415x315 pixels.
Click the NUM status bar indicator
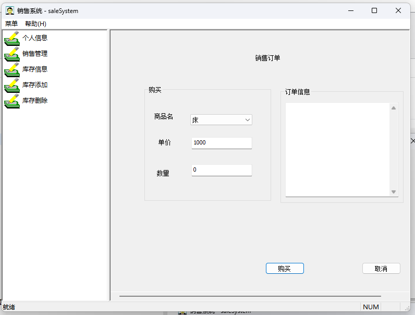coord(371,307)
